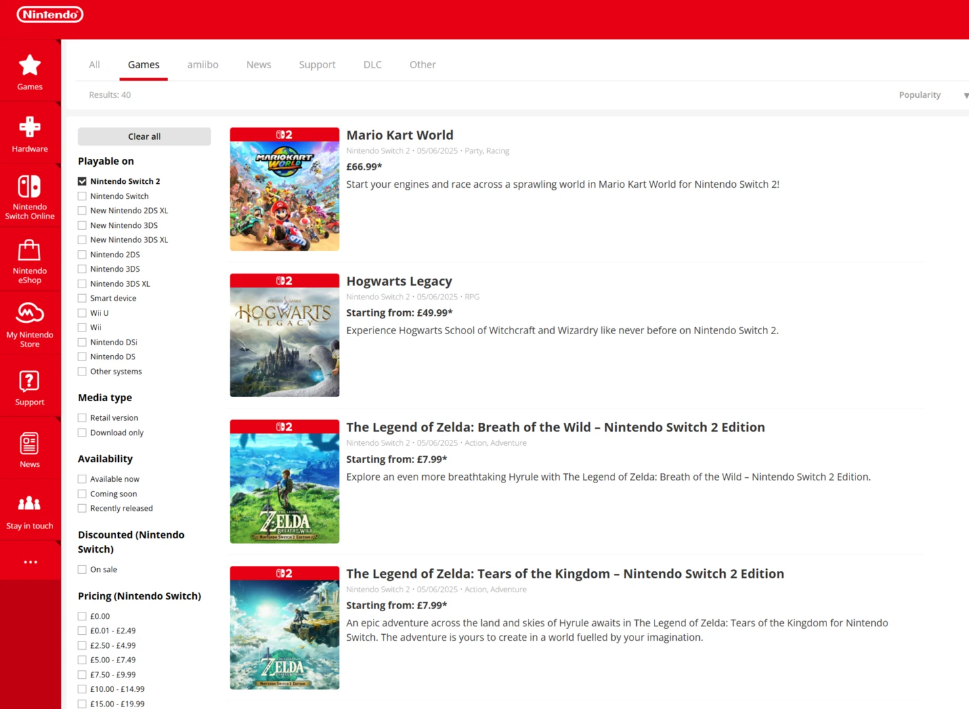Open Tears of the Kingdom Switch 2 Edition link
The height and width of the screenshot is (709, 969).
tap(565, 574)
